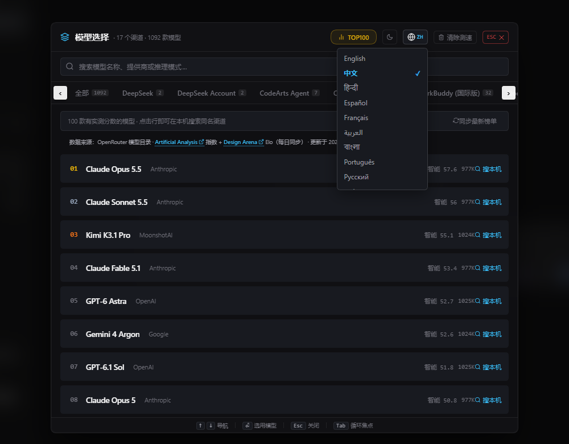Choose English in language menu
Image resolution: width=569 pixels, height=444 pixels.
click(x=382, y=59)
